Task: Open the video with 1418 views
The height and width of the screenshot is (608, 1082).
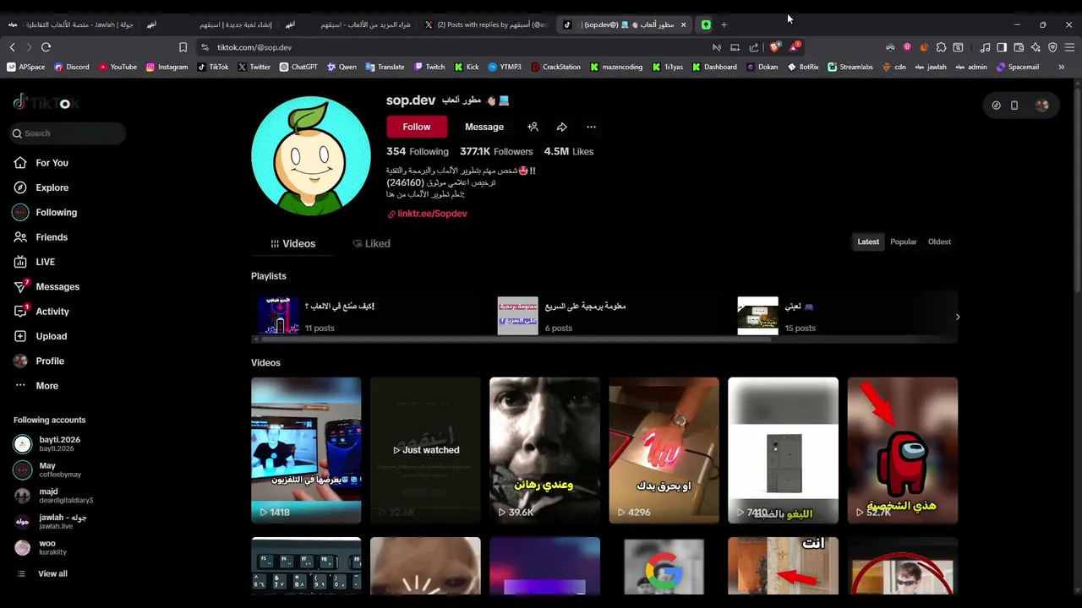Action: click(306, 450)
